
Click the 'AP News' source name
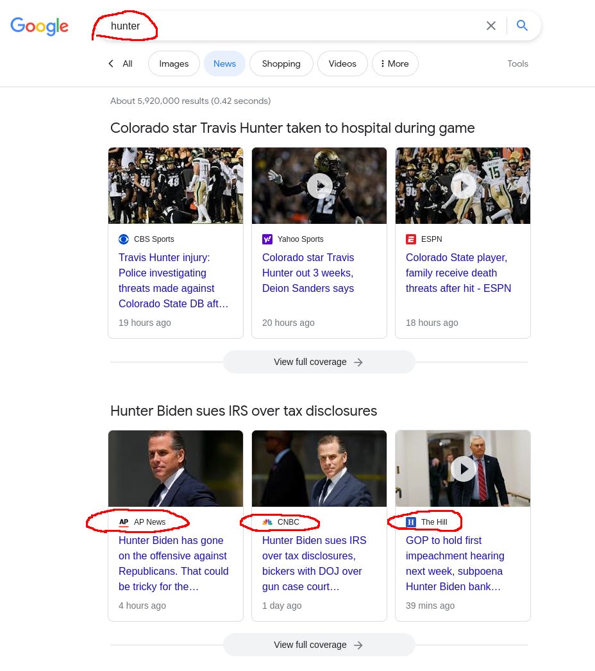(x=150, y=522)
